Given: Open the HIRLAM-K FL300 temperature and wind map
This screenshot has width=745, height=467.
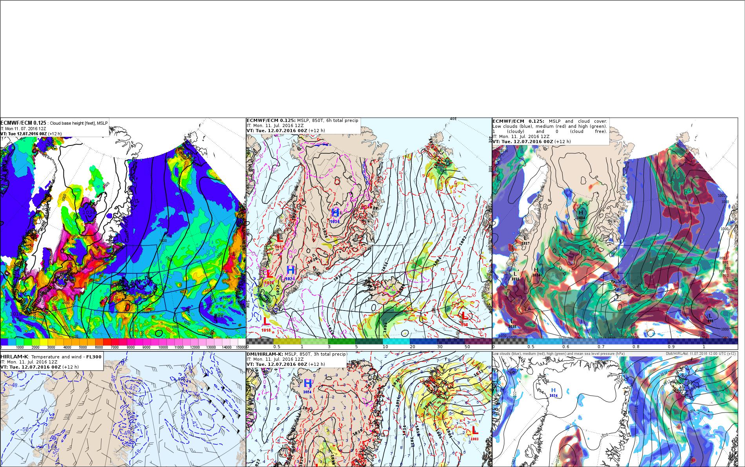Looking at the screenshot, I should click(x=123, y=409).
